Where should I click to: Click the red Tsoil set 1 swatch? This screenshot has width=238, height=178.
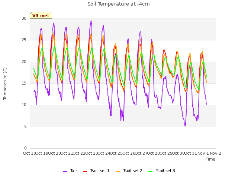pyautogui.click(x=85, y=171)
